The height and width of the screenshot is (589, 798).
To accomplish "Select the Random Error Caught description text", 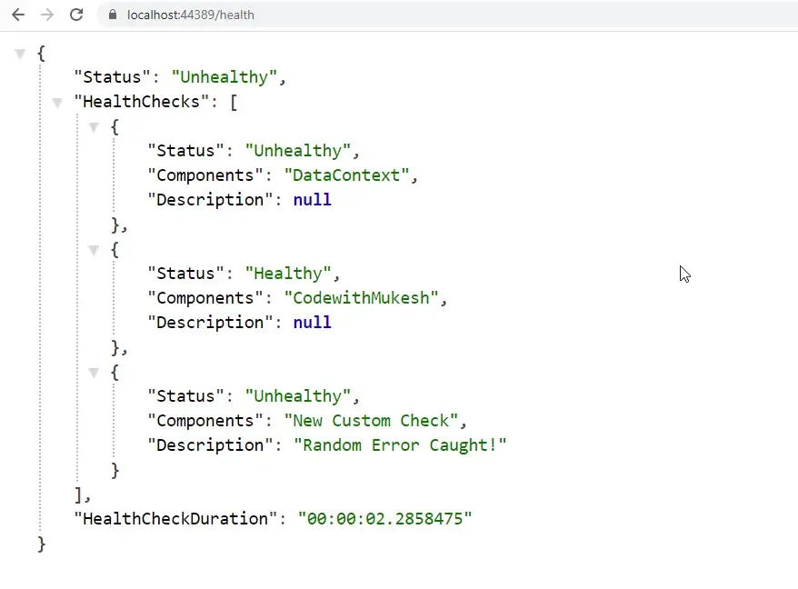I will tap(400, 444).
